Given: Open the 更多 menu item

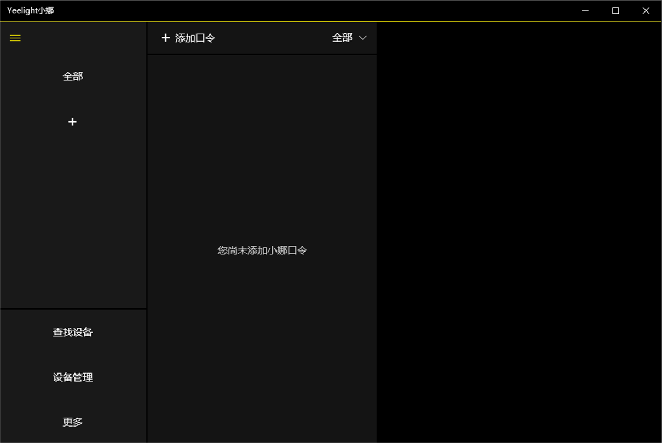Looking at the screenshot, I should click(73, 422).
